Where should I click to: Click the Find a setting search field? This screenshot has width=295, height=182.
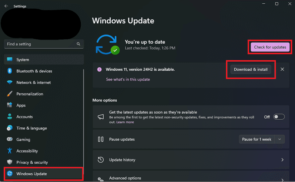[x=44, y=44]
